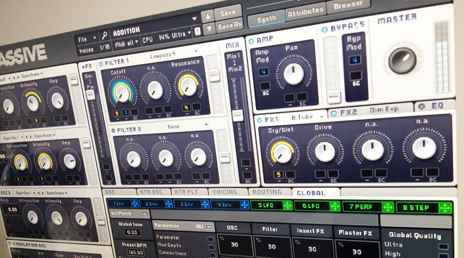Image resolution: width=464 pixels, height=258 pixels.
Task: Click the Init Patch icon
Action: tap(145, 214)
